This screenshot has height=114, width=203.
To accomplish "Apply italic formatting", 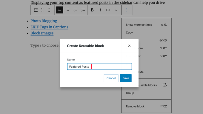I will pos(100,10).
